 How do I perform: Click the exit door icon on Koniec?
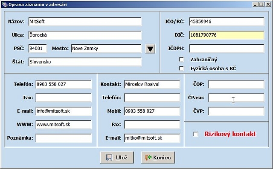tap(148, 158)
